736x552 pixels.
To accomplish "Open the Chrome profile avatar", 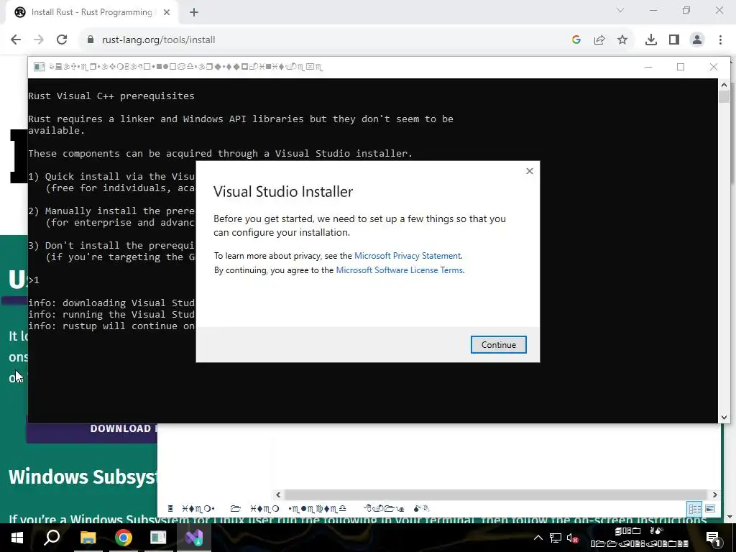I will click(x=697, y=40).
